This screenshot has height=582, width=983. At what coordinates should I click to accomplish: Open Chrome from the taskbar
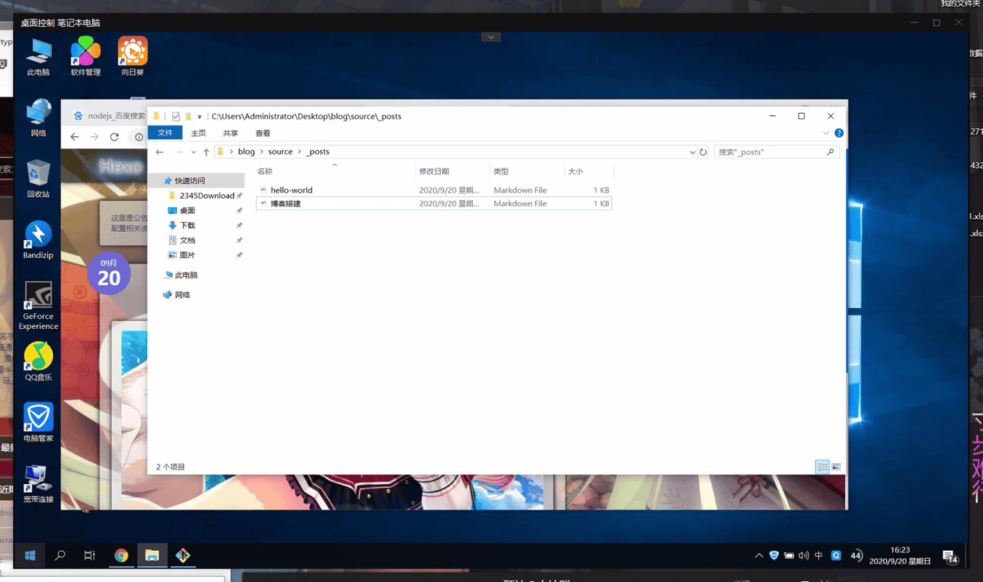pyautogui.click(x=121, y=555)
